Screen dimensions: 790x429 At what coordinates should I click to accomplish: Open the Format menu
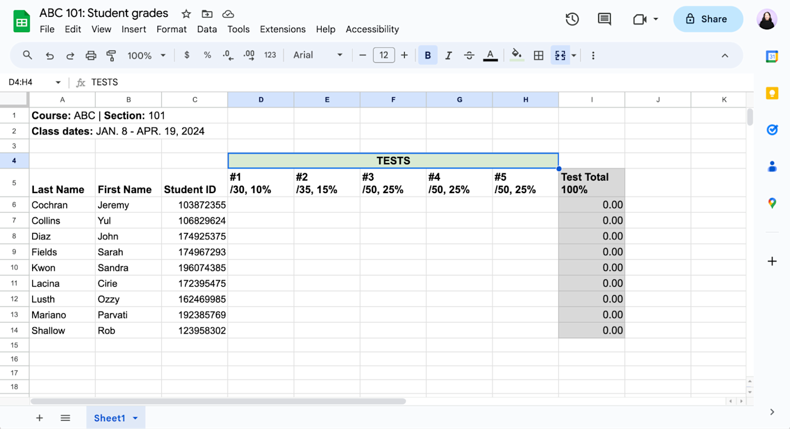(x=172, y=29)
